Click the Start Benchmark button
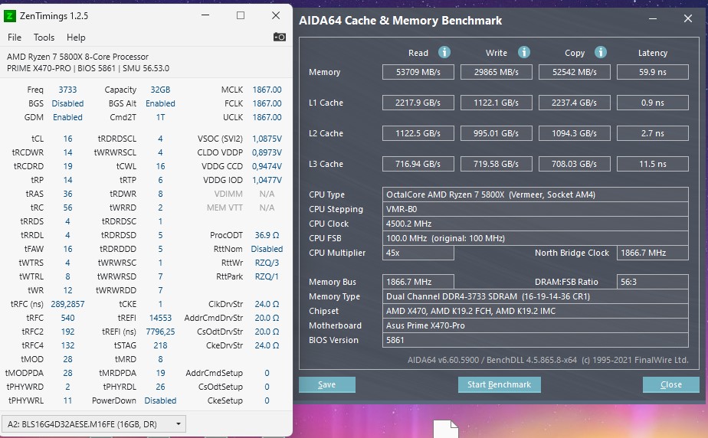Screen dimensions: 708x438 (x=500, y=384)
